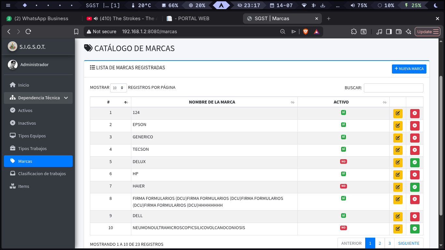Bookmark this page

[x=76, y=32]
